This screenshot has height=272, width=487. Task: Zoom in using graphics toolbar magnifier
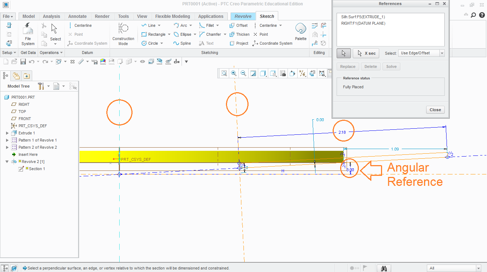pos(234,73)
